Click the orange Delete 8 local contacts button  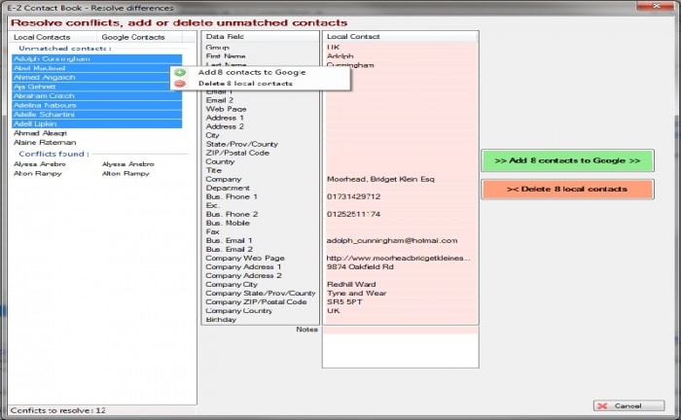tap(567, 190)
